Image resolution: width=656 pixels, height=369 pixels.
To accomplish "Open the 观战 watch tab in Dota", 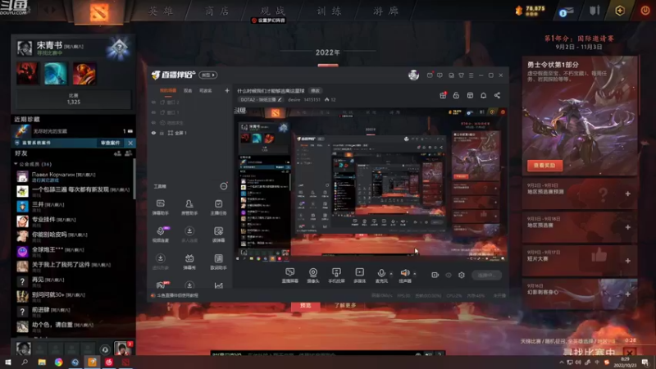I will [x=273, y=11].
